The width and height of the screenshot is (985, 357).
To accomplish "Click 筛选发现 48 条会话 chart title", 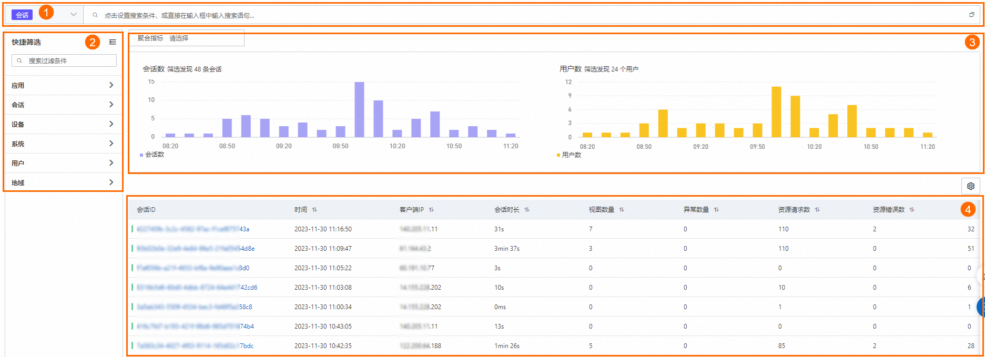I will tap(195, 69).
